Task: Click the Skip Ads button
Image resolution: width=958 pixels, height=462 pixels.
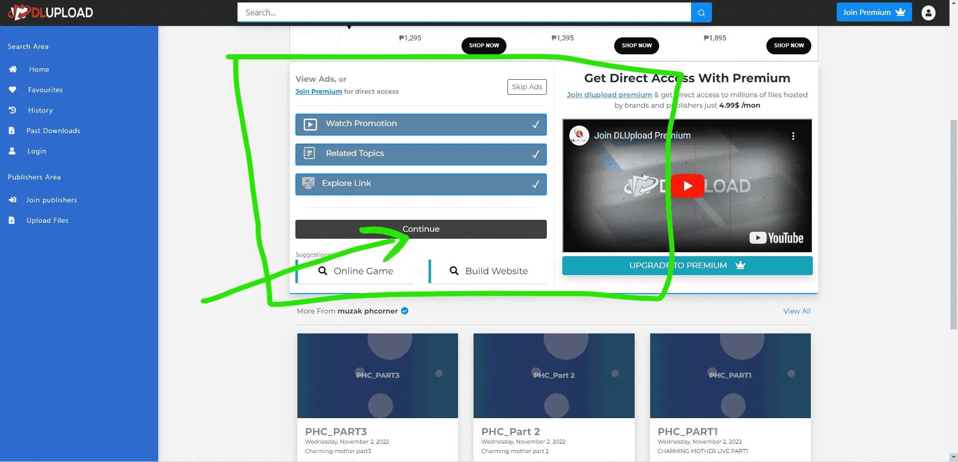Action: click(527, 87)
